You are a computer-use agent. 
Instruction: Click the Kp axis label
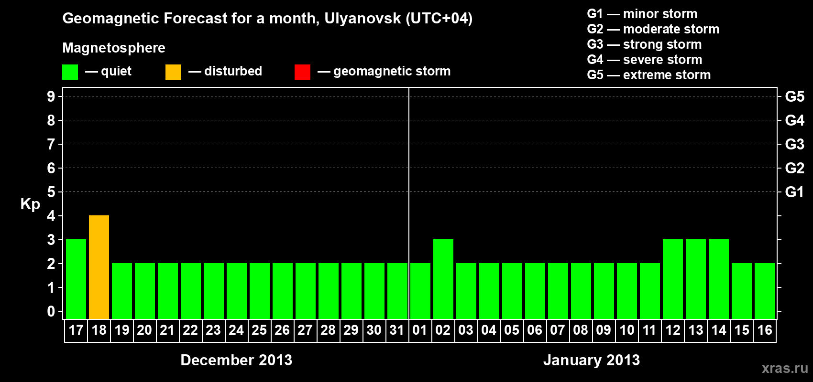[x=30, y=204]
